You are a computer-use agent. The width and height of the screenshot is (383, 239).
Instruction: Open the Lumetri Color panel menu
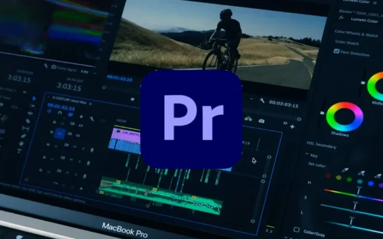pos(375,3)
